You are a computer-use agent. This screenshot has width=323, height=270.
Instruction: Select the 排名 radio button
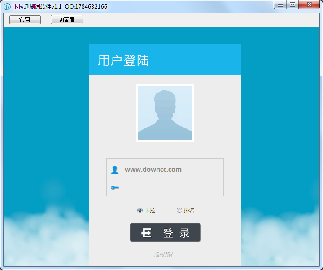179,210
